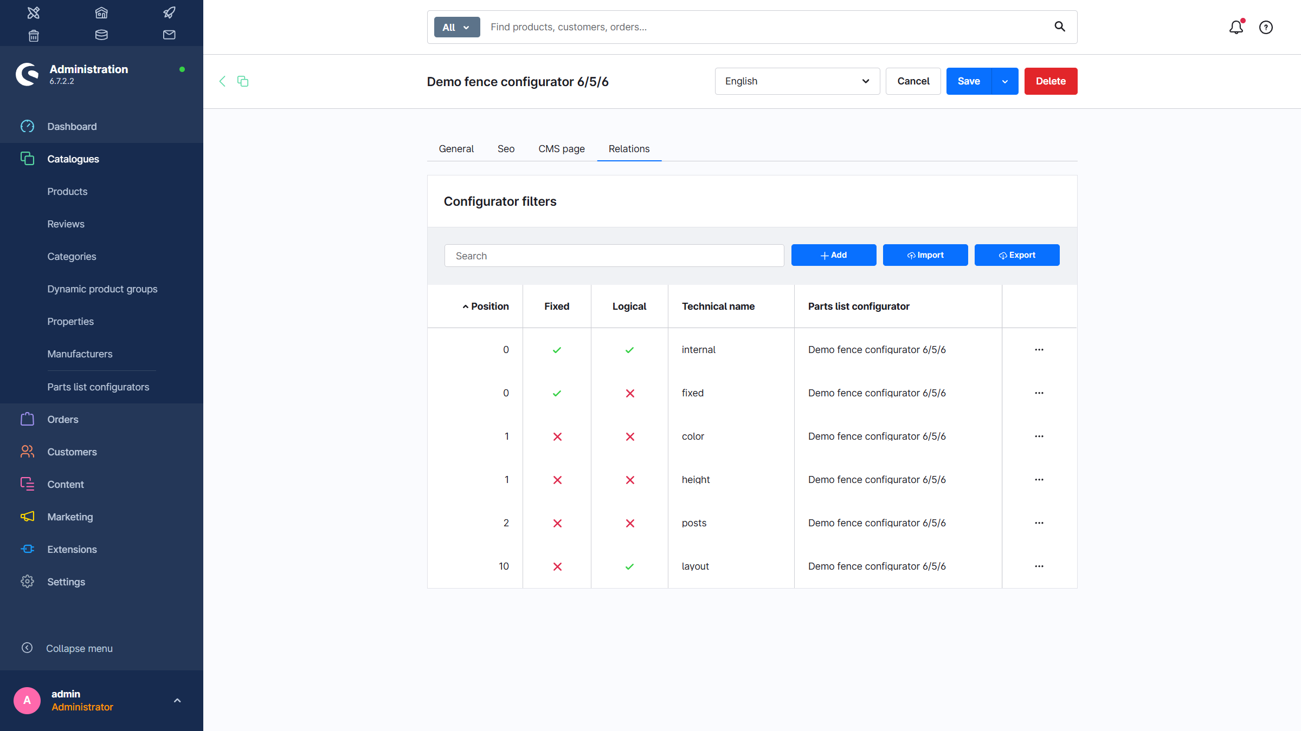Focus the configurator filters Search field
This screenshot has width=1301, height=731.
614,256
